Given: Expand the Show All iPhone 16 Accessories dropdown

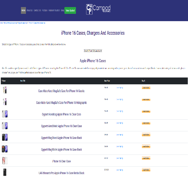Looking at the screenshot, I should [x=93, y=51].
